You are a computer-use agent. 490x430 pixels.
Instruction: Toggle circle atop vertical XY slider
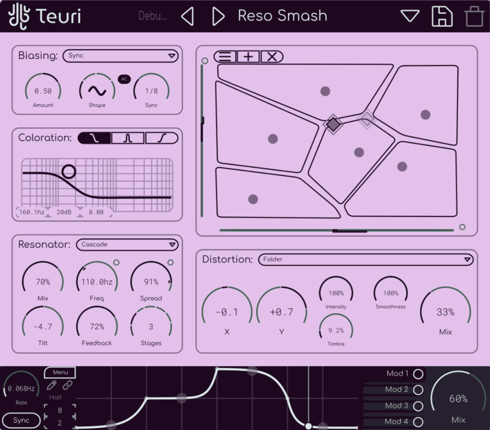[x=205, y=61]
